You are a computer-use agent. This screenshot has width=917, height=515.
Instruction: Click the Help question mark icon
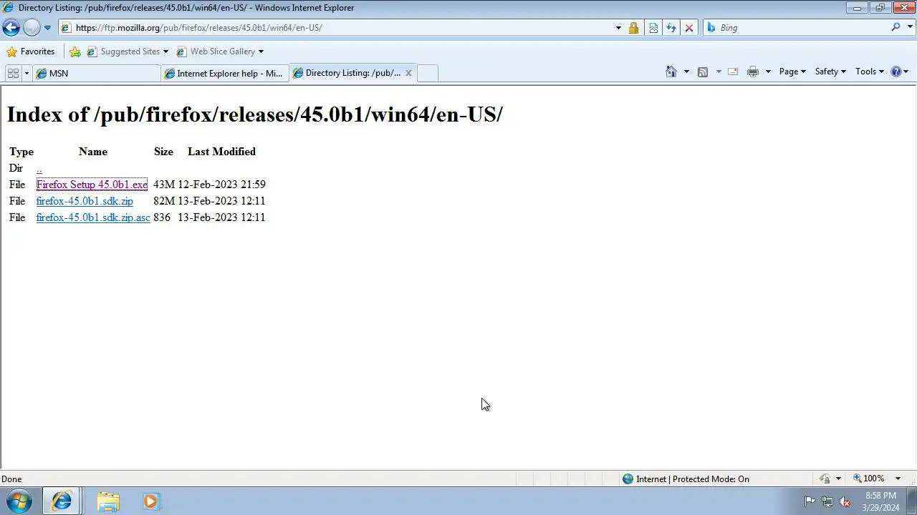pos(896,72)
